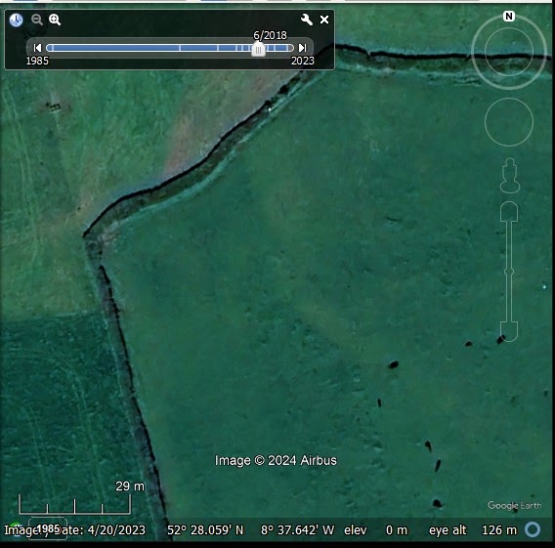Click zoom-out bottom of zoom slider
Image resolution: width=555 pixels, height=548 pixels.
pyautogui.click(x=509, y=331)
